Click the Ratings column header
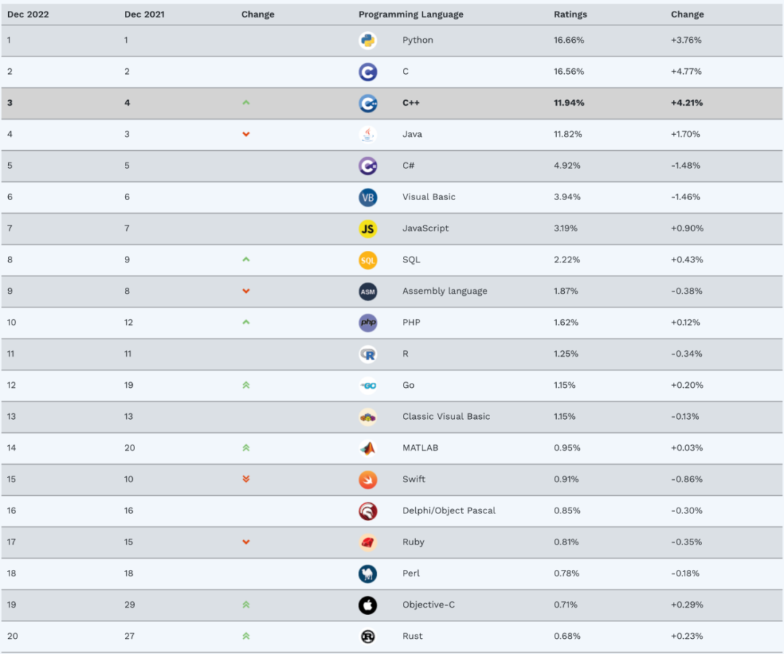Image resolution: width=784 pixels, height=654 pixels. click(x=570, y=15)
